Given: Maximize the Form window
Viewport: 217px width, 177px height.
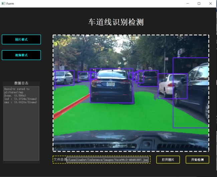Looking at the screenshot, I should click(199, 3).
